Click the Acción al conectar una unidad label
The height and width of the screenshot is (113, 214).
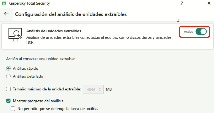(x=41, y=59)
